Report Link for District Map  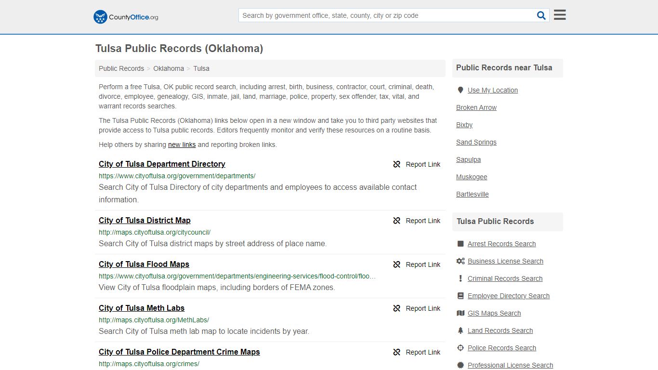point(423,221)
